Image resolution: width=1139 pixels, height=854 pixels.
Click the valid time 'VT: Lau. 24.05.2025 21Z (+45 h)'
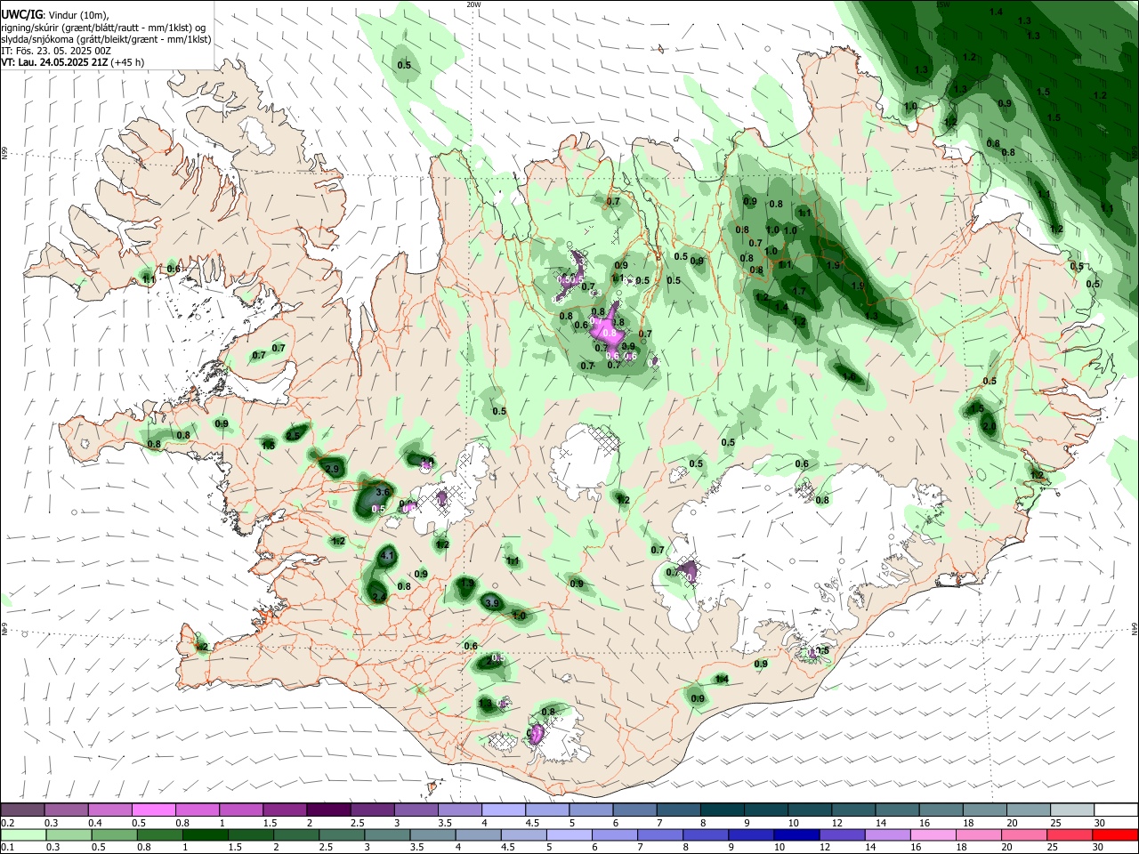coord(73,62)
